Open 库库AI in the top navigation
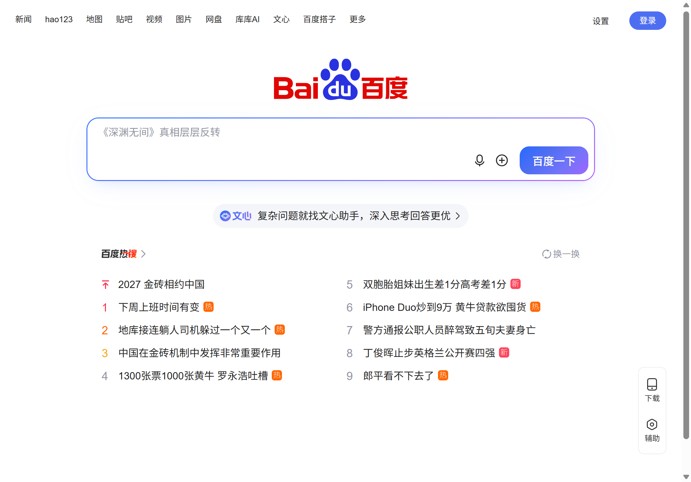Screen dimensions: 691x482 [x=247, y=19]
